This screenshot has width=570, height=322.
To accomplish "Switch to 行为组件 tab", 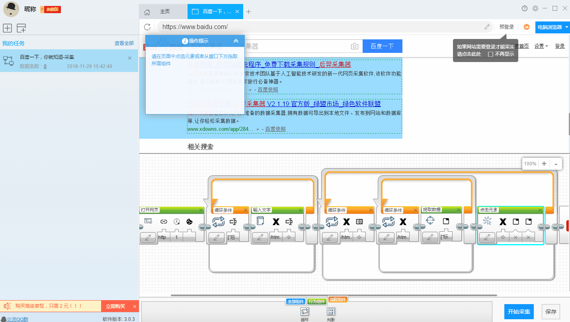I will pos(317,302).
